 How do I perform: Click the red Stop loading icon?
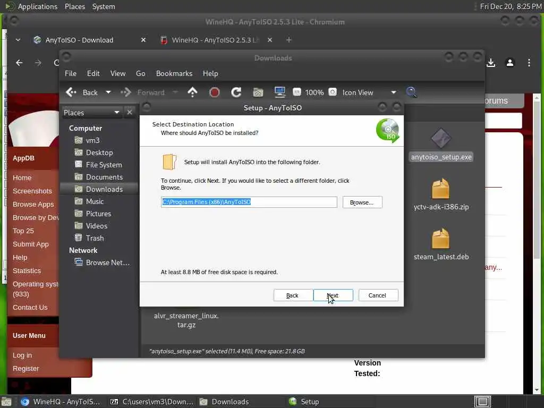[x=215, y=92]
